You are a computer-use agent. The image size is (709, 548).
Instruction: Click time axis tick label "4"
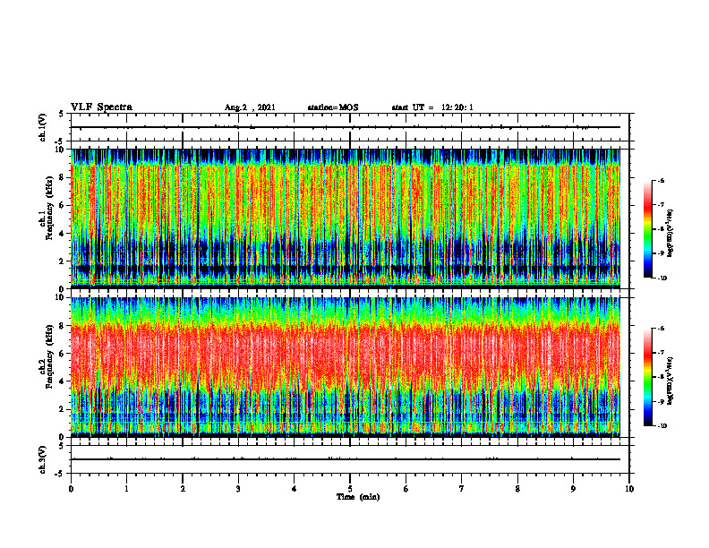tap(295, 489)
